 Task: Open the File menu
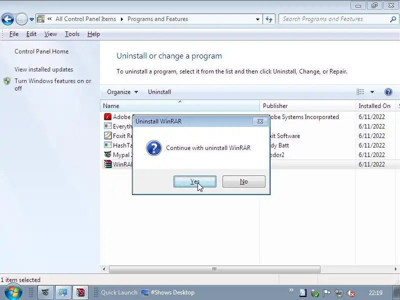14,34
